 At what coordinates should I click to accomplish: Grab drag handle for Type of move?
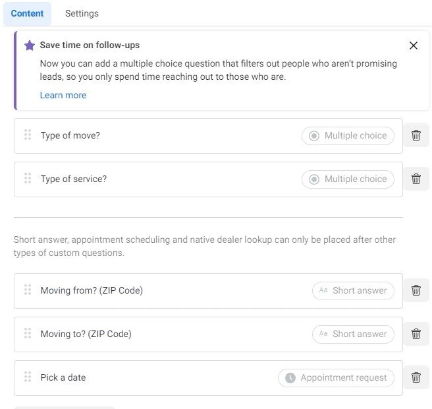[28, 135]
